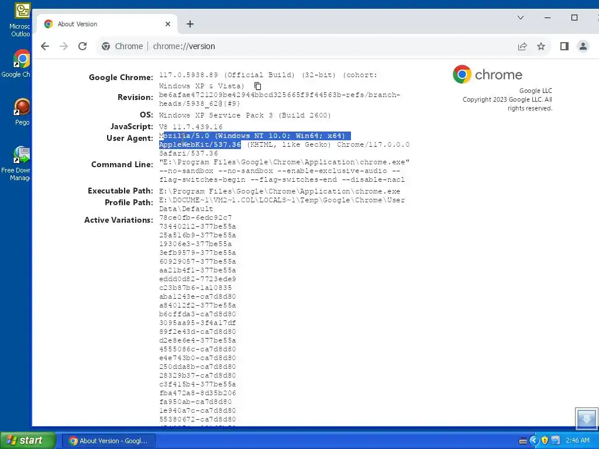This screenshot has height=449, width=599.
Task: Click the Executable Path value chrome.exe
Action: click(x=280, y=191)
